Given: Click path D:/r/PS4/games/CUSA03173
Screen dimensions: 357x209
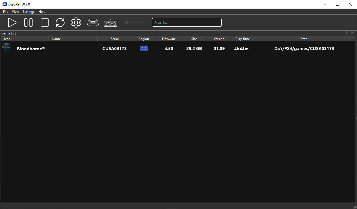Looking at the screenshot, I should pos(304,49).
